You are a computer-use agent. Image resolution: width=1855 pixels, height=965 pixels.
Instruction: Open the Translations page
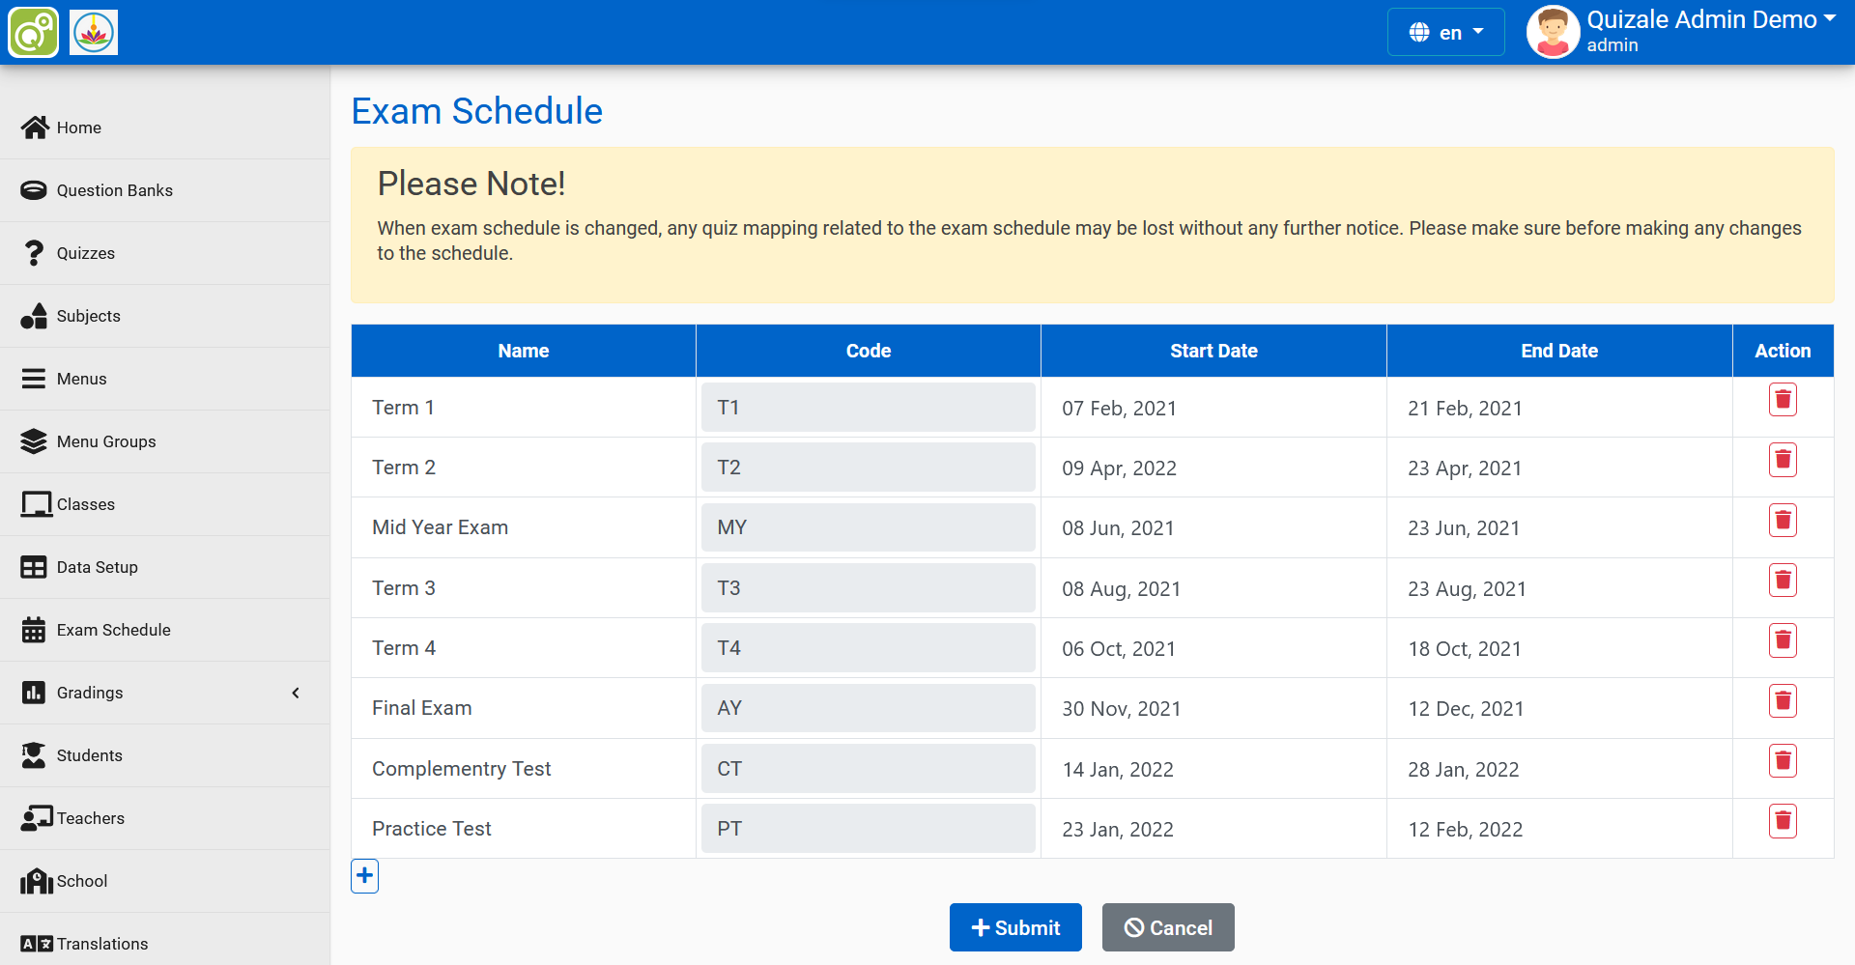101,943
